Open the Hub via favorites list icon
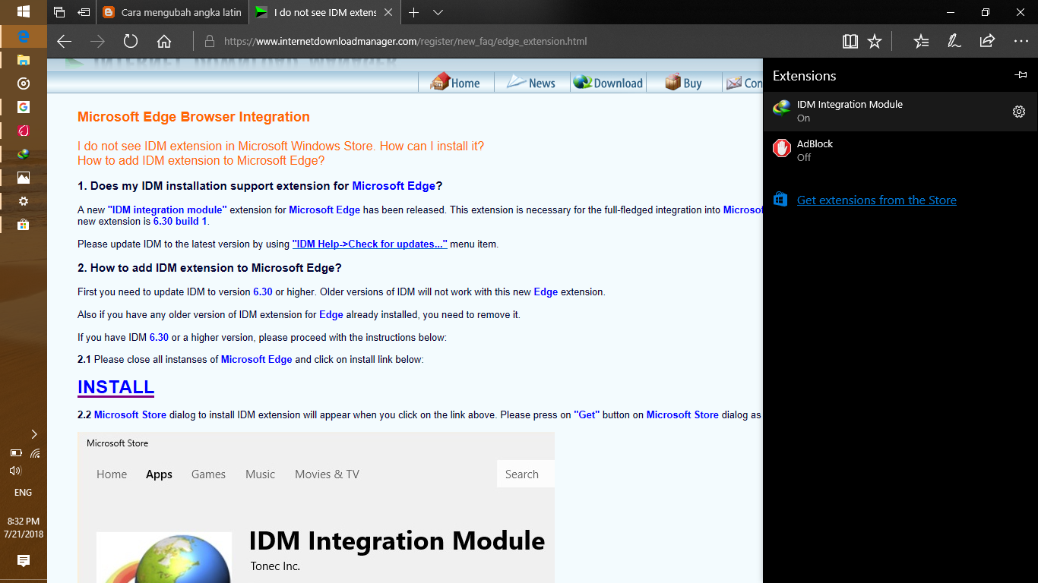1038x583 pixels. [921, 41]
